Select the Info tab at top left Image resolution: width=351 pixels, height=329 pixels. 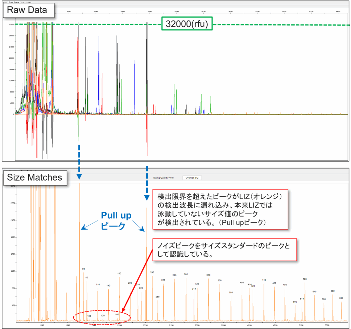tap(5, 2)
